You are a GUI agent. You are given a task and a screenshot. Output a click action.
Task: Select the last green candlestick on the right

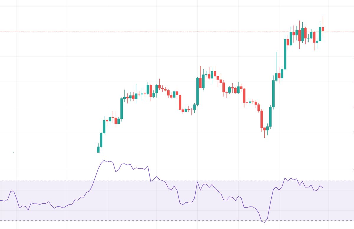(x=320, y=34)
